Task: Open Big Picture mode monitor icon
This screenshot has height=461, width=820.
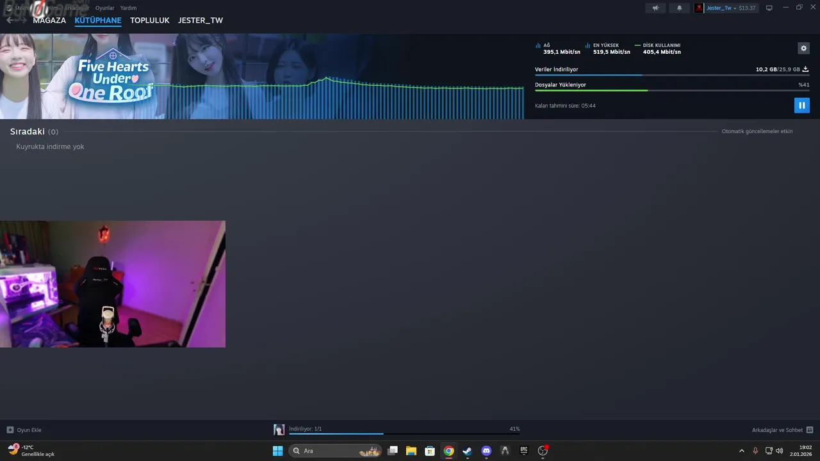Action: click(x=769, y=8)
